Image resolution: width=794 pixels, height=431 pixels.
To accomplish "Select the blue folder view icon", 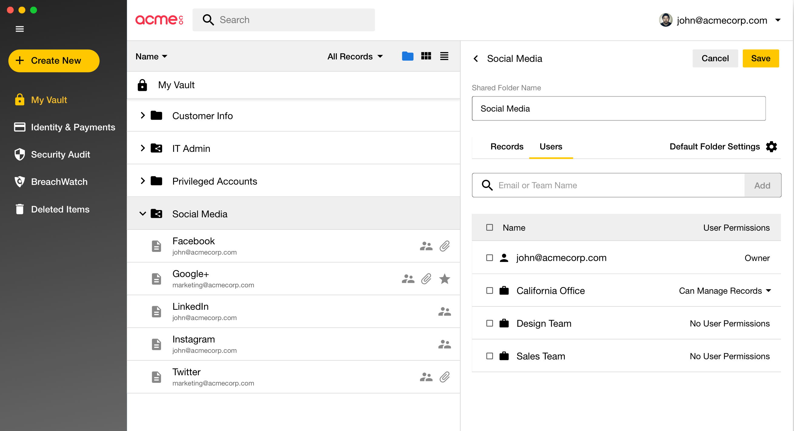I will click(x=407, y=56).
